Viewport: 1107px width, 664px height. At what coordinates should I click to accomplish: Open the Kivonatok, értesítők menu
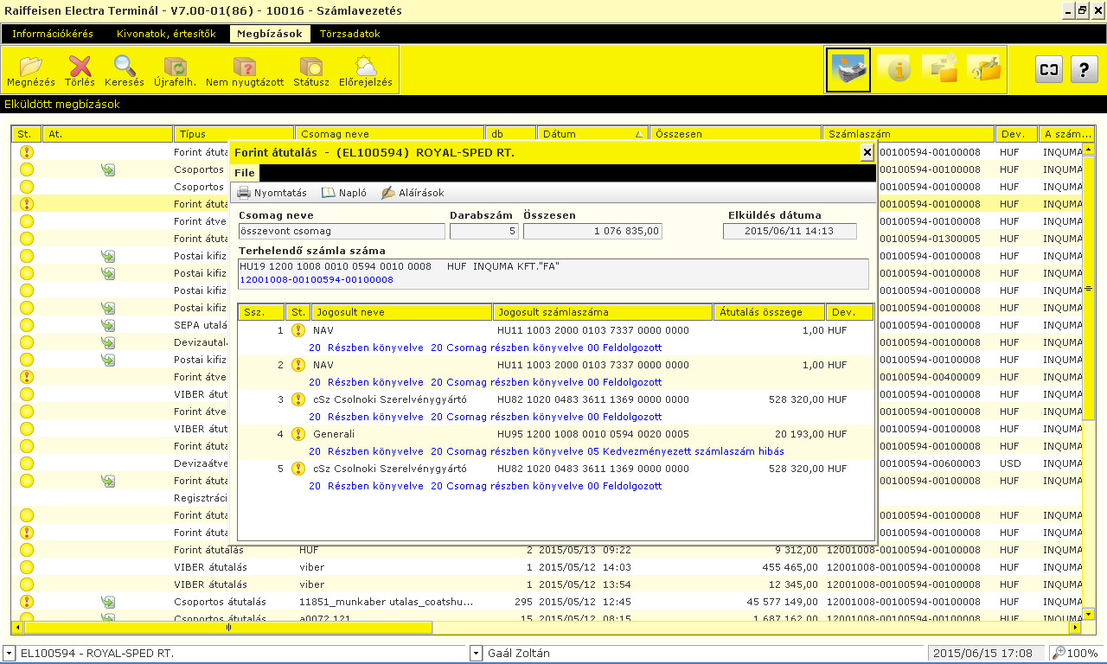click(x=166, y=34)
